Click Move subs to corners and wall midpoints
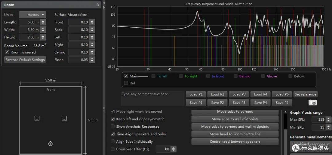The height and width of the screenshot is (155, 332). pos(235,127)
